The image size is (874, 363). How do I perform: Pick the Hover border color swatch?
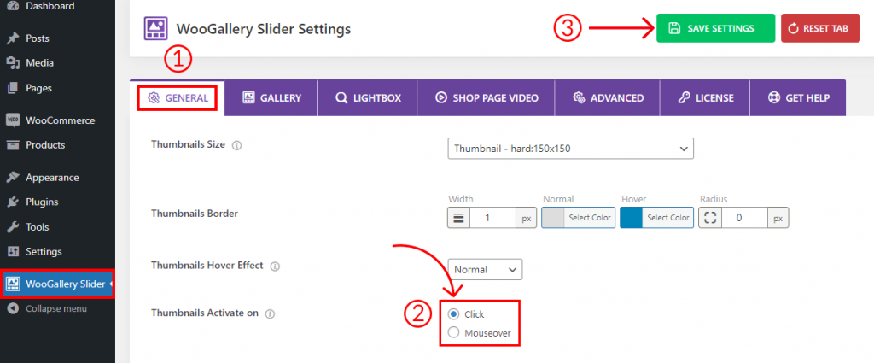pyautogui.click(x=631, y=218)
